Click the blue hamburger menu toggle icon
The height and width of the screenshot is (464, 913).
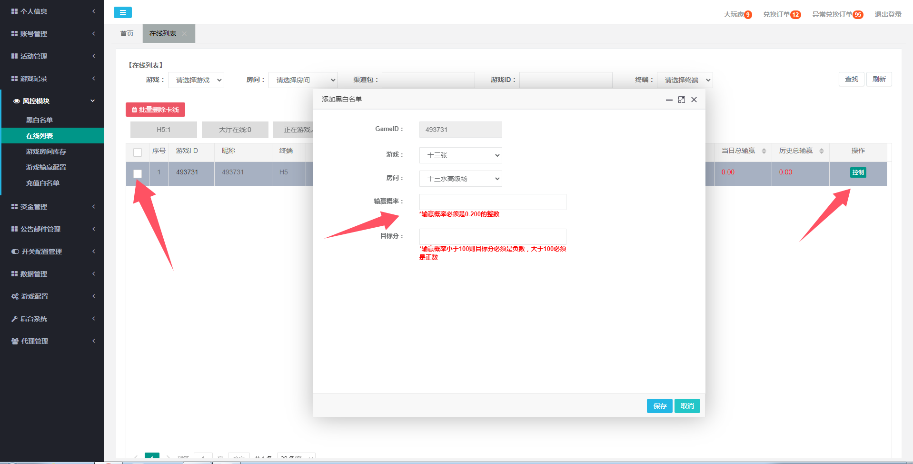click(122, 12)
